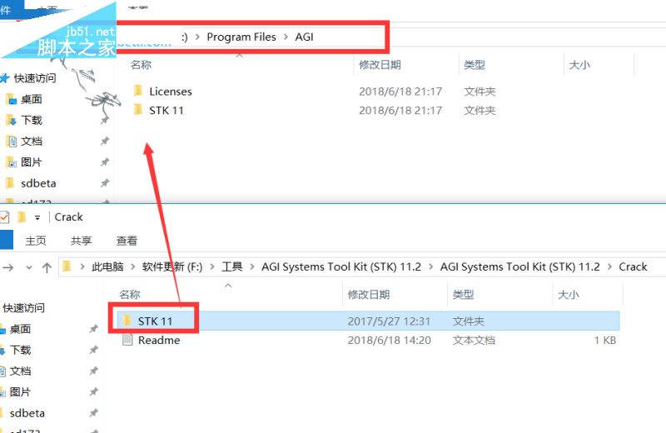The image size is (666, 433).
Task: Open 下载 in AGI window quick access
Action: (32, 120)
